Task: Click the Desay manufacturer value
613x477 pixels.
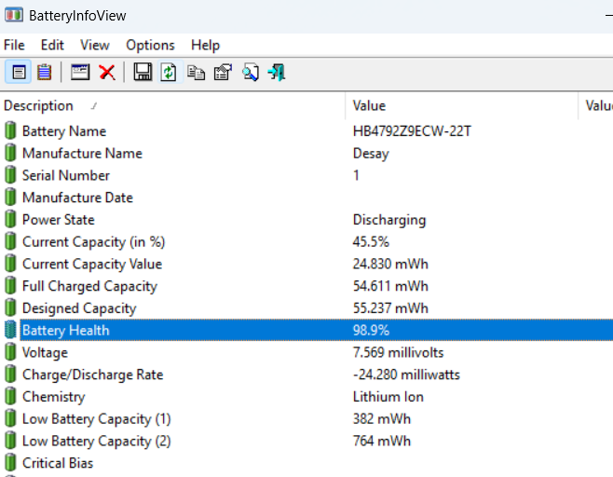Action: [371, 154]
